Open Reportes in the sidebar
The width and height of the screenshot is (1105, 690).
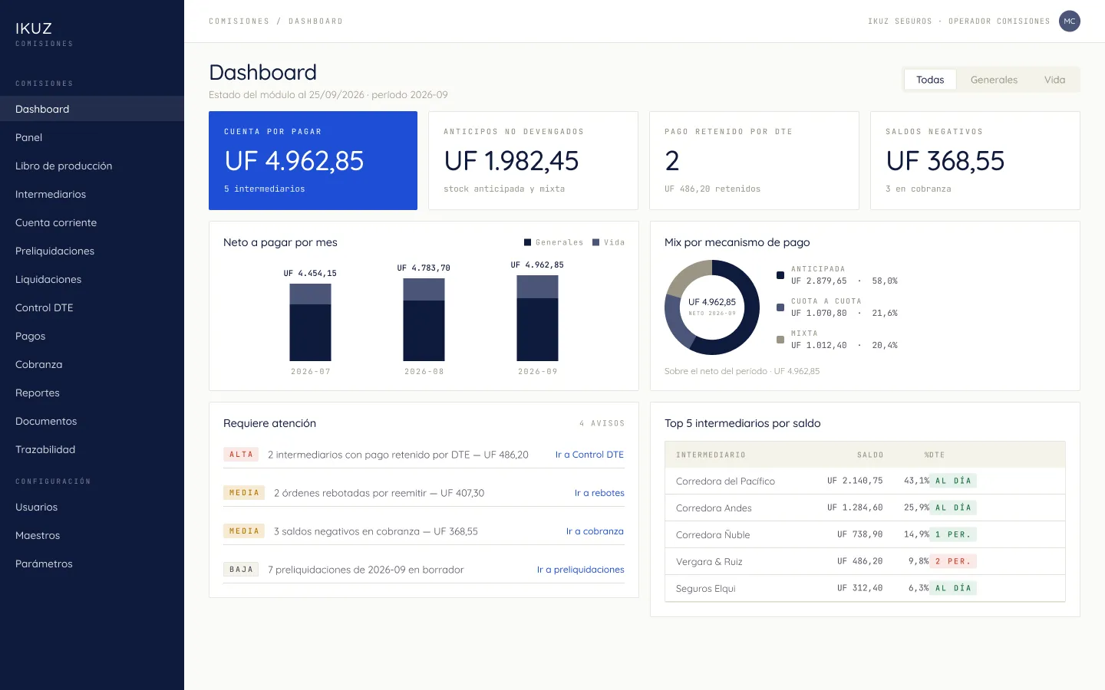(92, 393)
